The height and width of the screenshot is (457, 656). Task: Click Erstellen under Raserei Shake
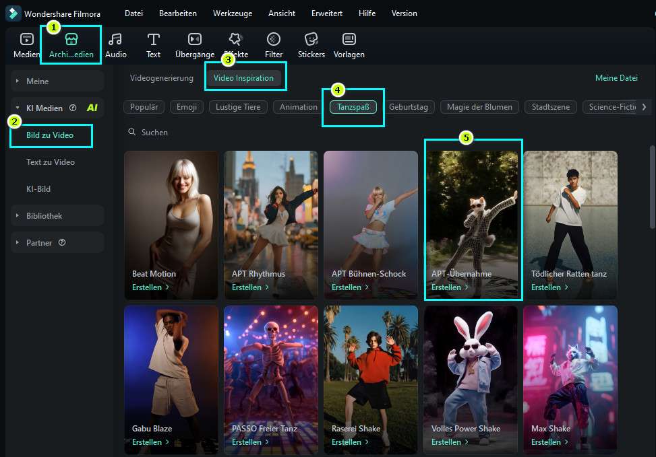350,442
